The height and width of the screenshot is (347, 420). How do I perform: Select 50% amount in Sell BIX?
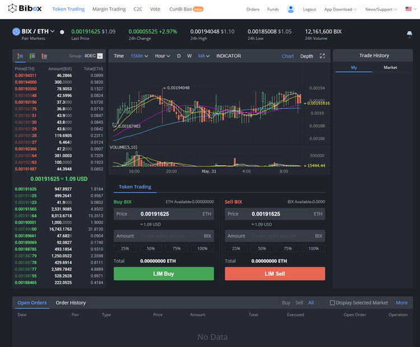point(262,248)
